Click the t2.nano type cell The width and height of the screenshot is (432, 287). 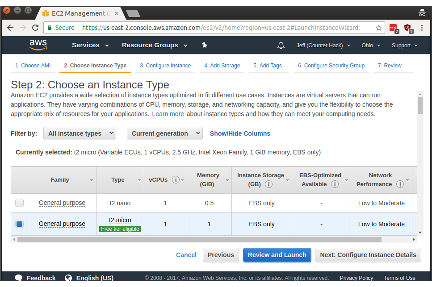(120, 203)
